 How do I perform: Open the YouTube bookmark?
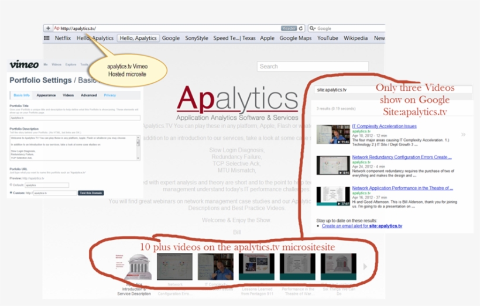328,38
